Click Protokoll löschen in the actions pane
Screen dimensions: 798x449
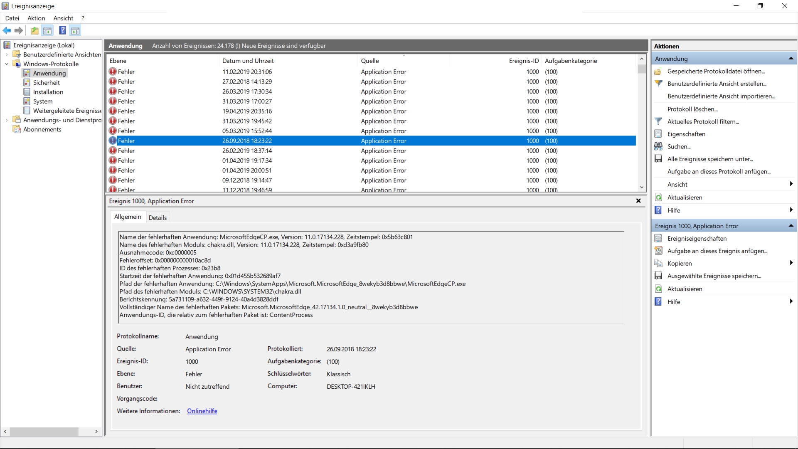point(692,109)
